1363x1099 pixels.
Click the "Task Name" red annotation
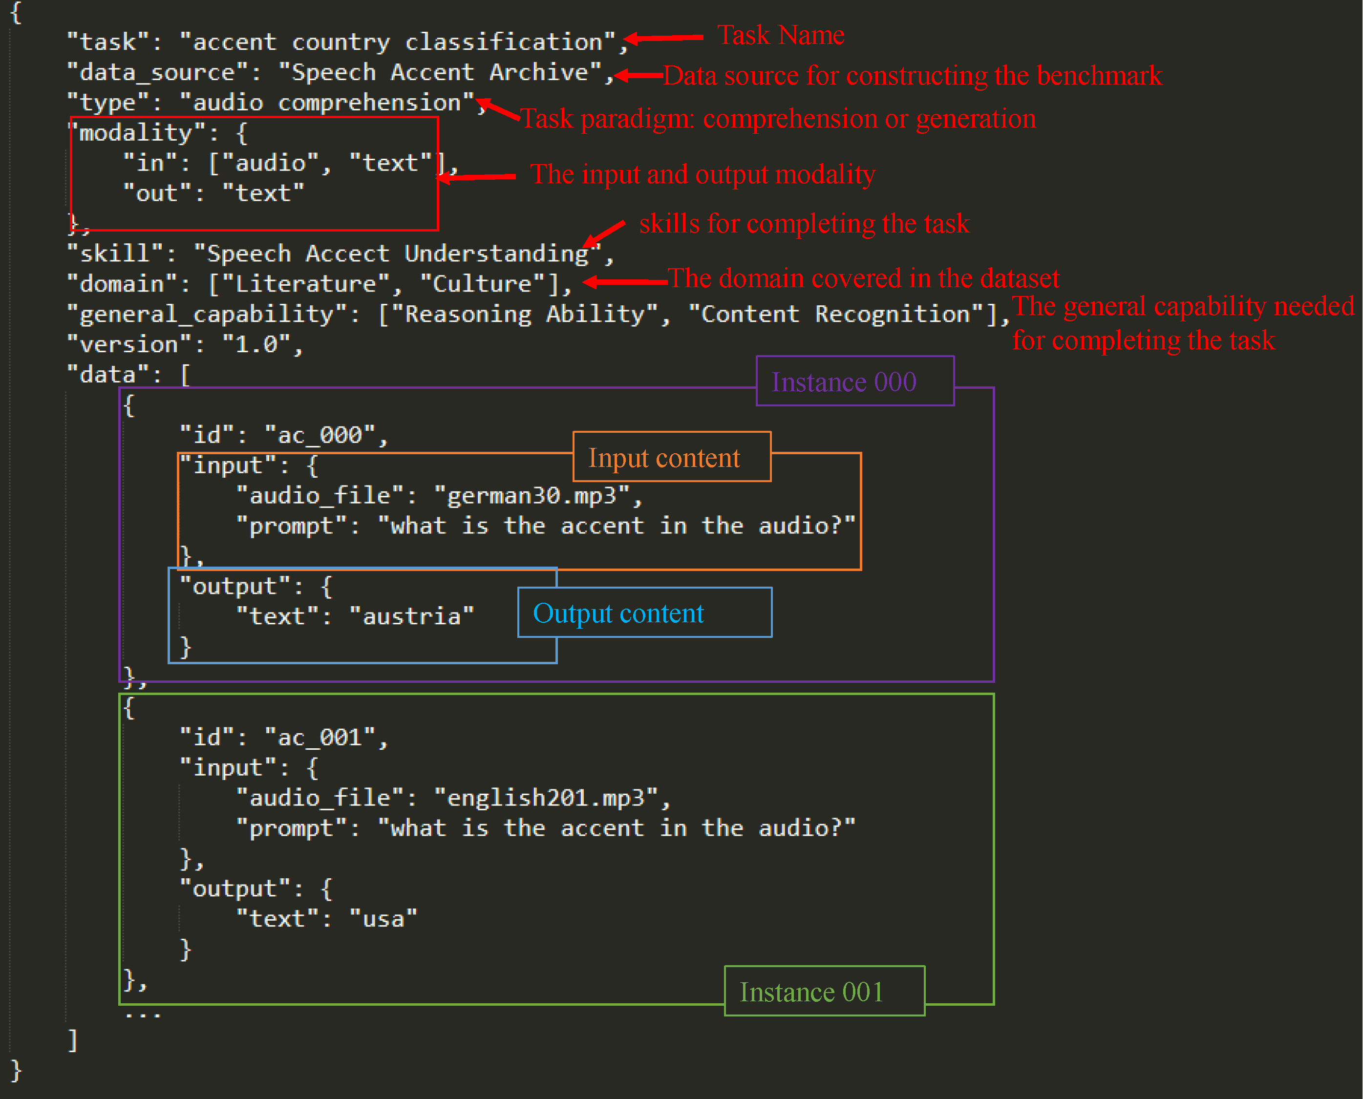[x=780, y=35]
